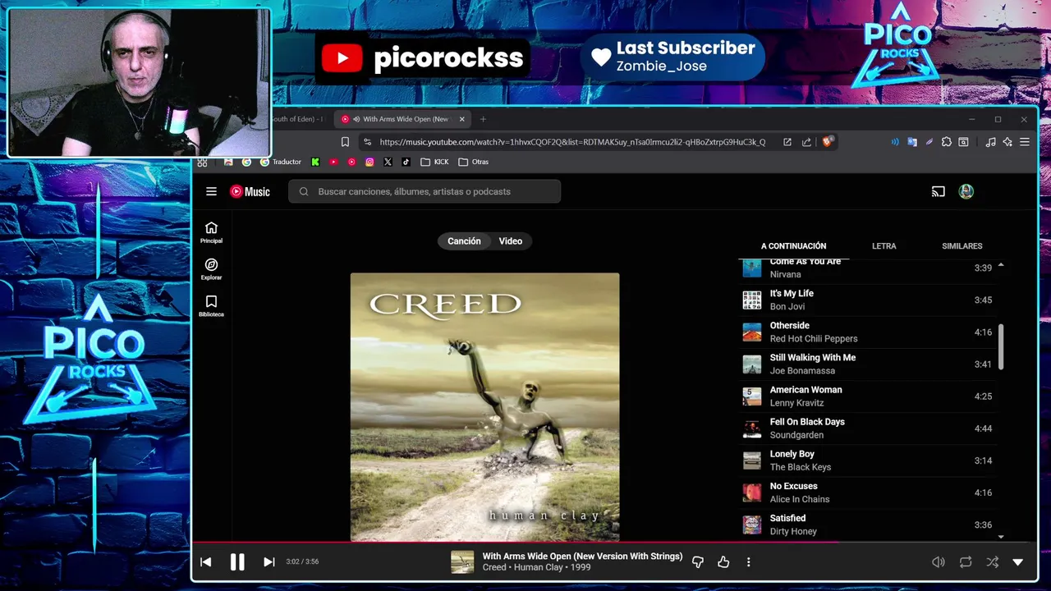Viewport: 1051px width, 591px height.
Task: Play Come As You Are by Nirvana
Action: pos(869,268)
